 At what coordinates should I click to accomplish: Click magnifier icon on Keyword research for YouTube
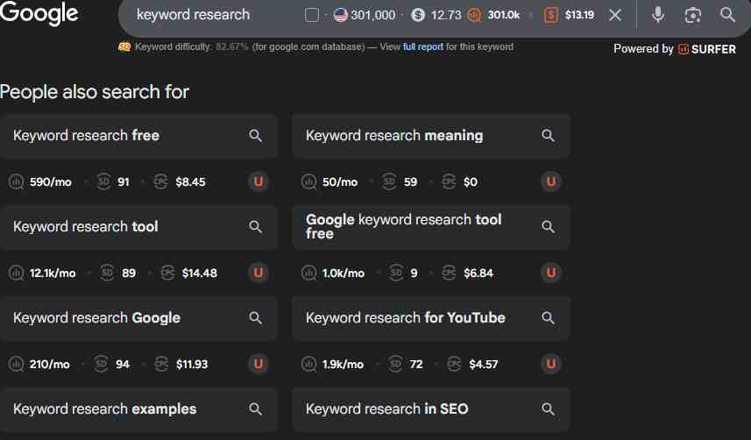click(549, 318)
